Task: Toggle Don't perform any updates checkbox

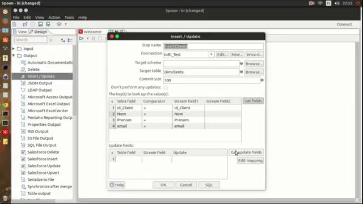Action: click(166, 87)
